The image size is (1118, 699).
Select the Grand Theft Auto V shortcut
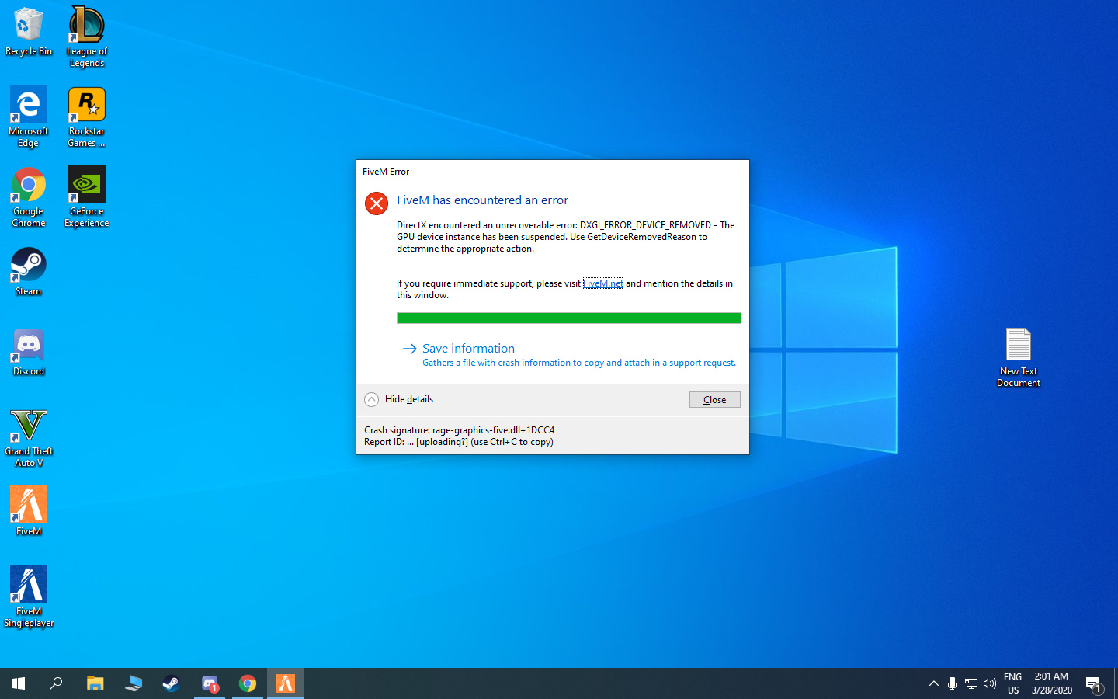pos(29,437)
